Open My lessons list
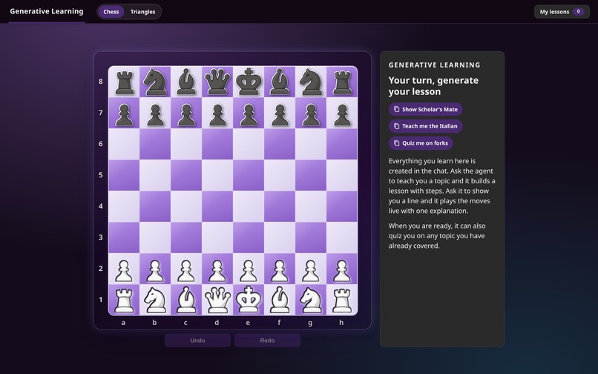Viewport: 598px width, 374px height. pos(562,12)
